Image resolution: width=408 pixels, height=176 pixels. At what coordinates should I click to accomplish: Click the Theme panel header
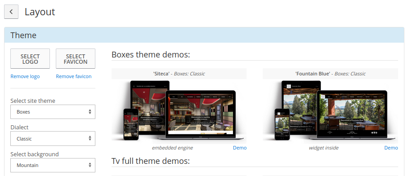[204, 35]
